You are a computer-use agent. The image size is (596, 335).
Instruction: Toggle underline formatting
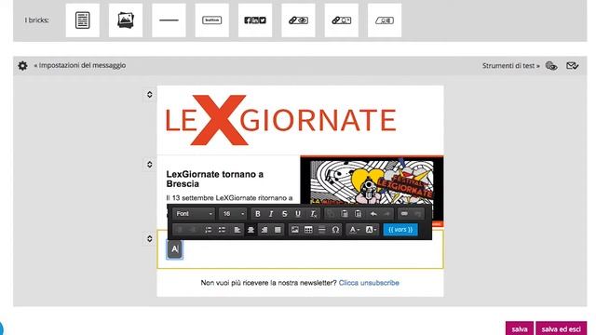pos(298,214)
